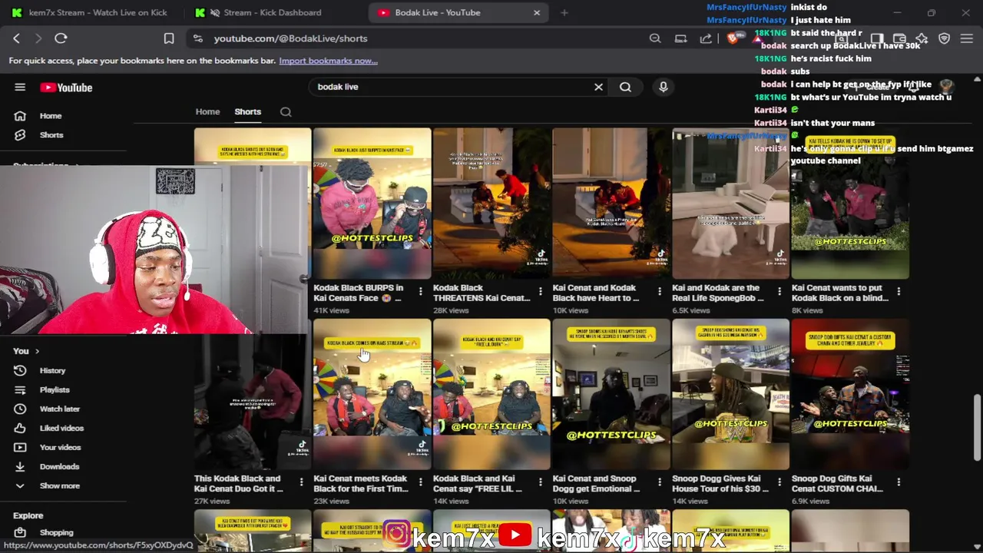Open the page zoom control icon

point(655,38)
